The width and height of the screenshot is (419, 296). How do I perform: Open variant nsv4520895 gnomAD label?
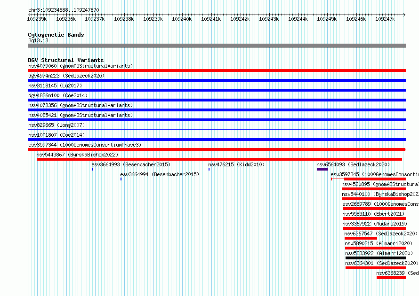(380, 184)
